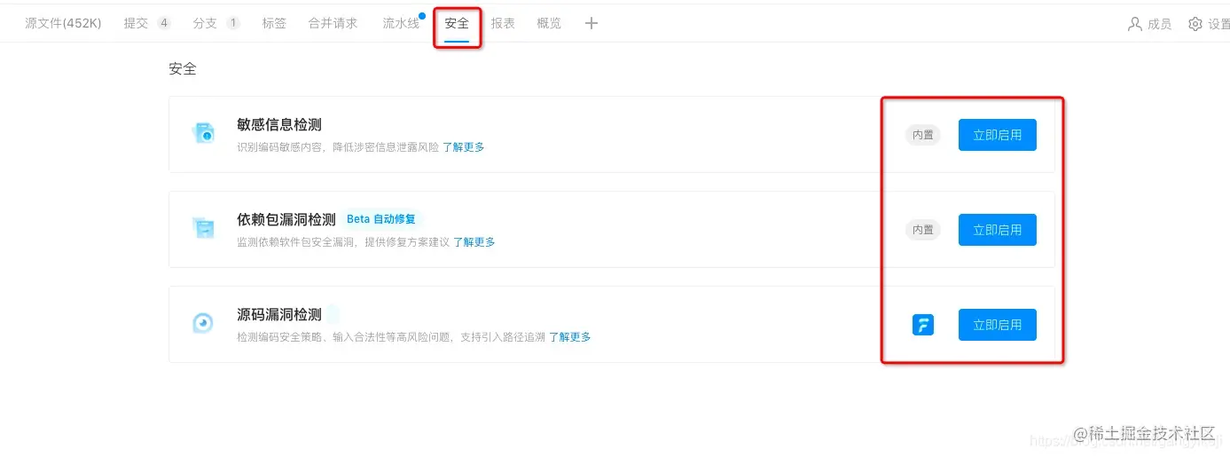Enable 敏感信息检测 with 立即启用 button
Screen dimensions: 1230x457
(998, 135)
